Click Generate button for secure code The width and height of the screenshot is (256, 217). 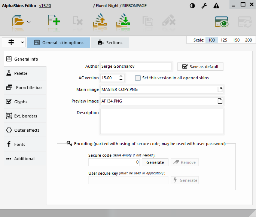tap(155, 162)
